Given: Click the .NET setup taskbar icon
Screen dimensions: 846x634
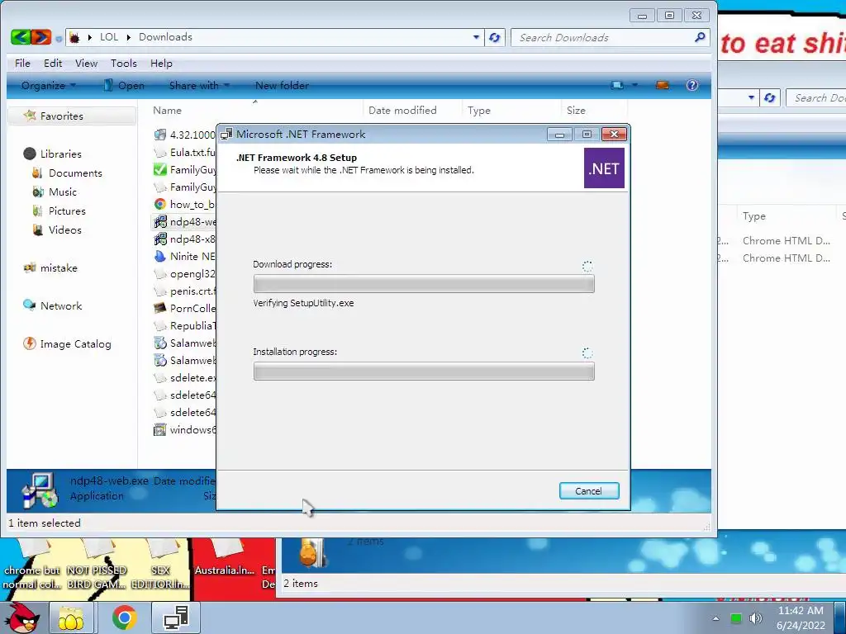Looking at the screenshot, I should [176, 617].
